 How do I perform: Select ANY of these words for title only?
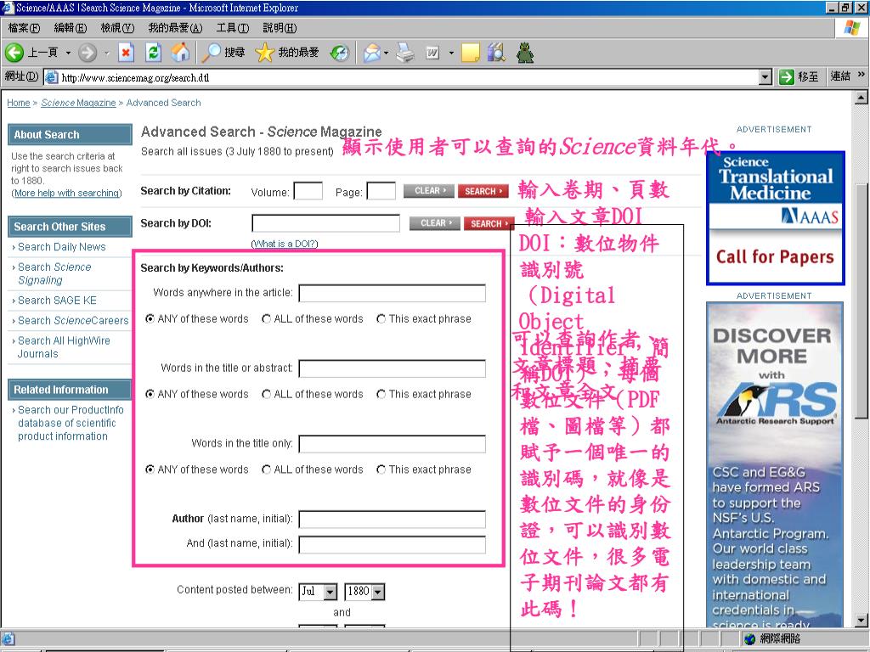(150, 469)
